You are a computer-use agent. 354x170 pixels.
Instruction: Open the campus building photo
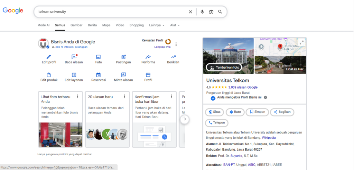coord(228,56)
